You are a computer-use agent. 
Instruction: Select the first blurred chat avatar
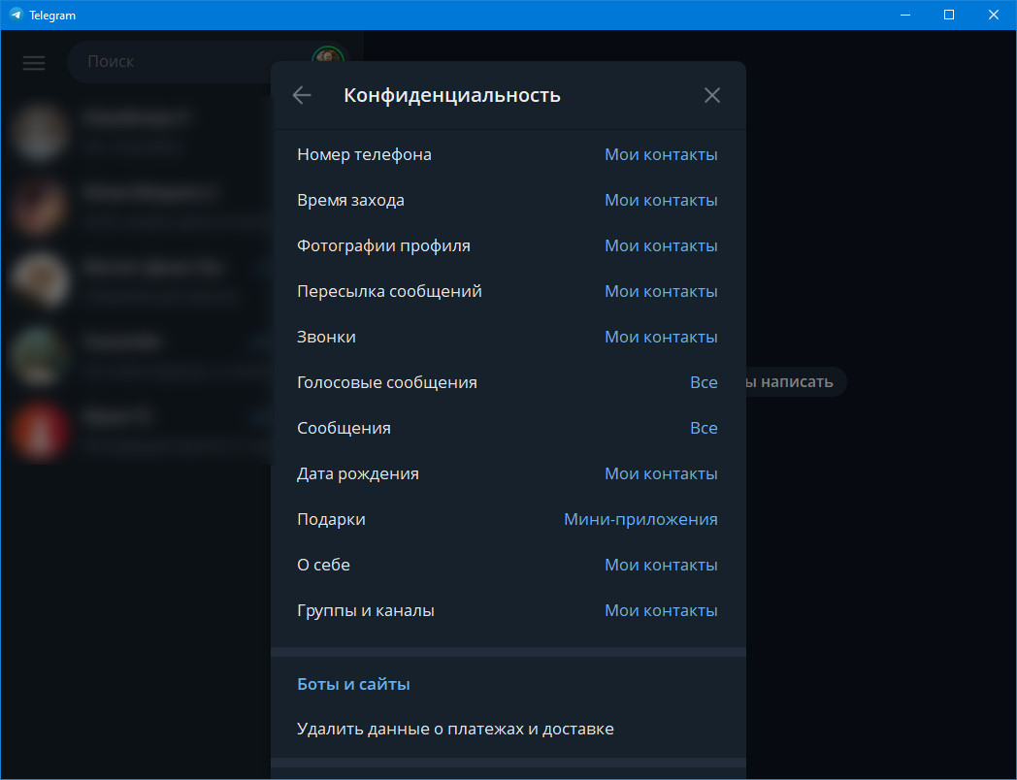pos(40,131)
